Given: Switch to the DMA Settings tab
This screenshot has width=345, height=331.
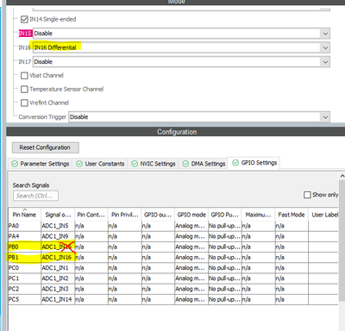Looking at the screenshot, I should click(x=204, y=164).
